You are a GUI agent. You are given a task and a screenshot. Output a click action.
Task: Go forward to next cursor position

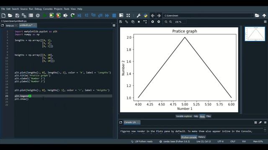159,15
